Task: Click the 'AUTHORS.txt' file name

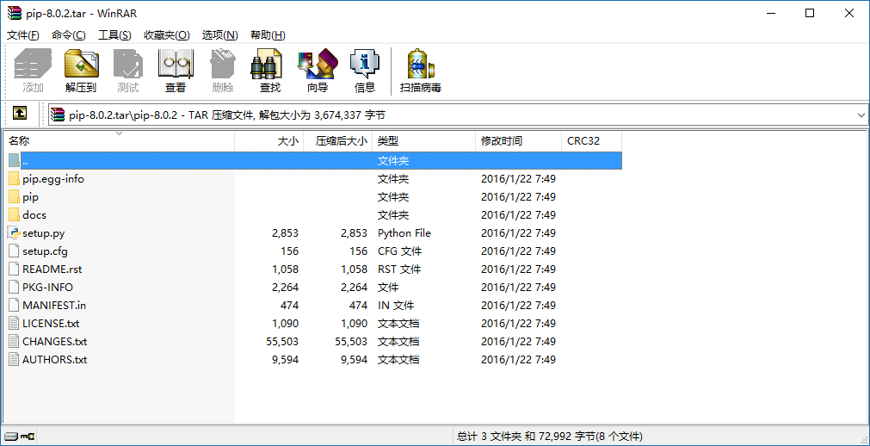Action: 55,359
